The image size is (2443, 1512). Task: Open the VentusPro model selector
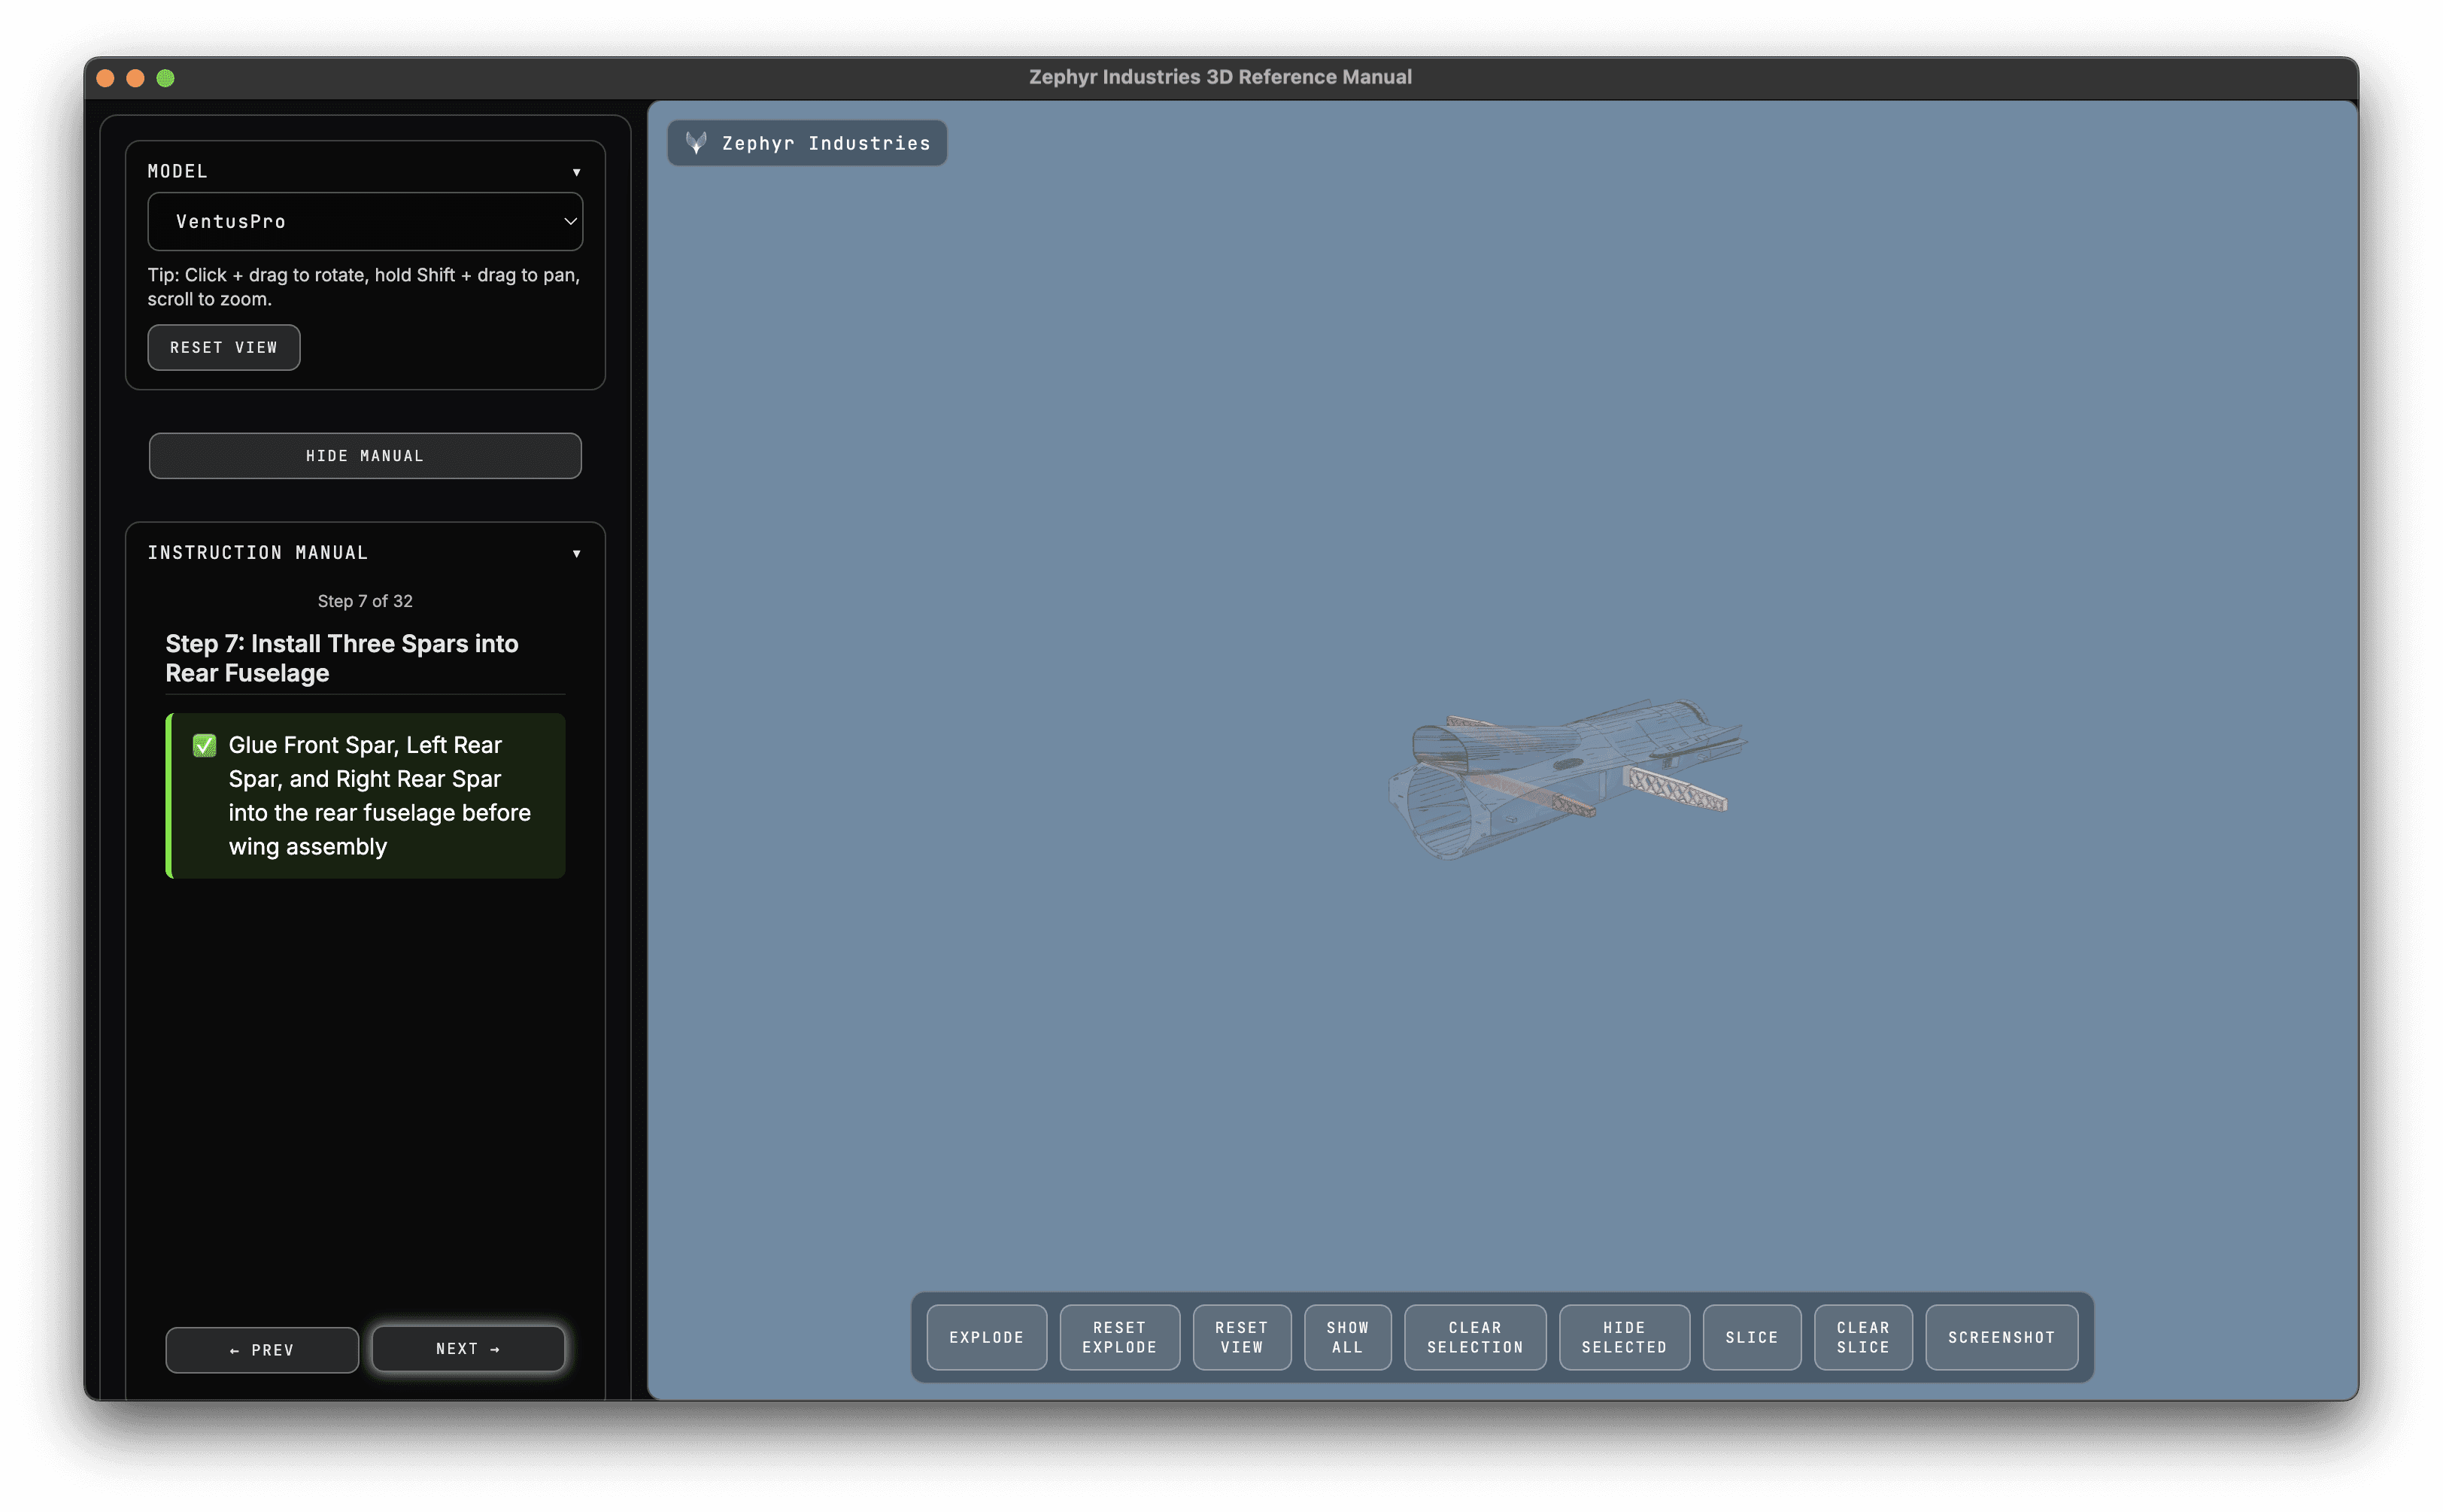tap(365, 221)
